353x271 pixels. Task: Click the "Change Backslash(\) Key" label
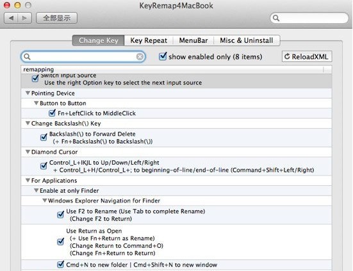tap(66, 124)
